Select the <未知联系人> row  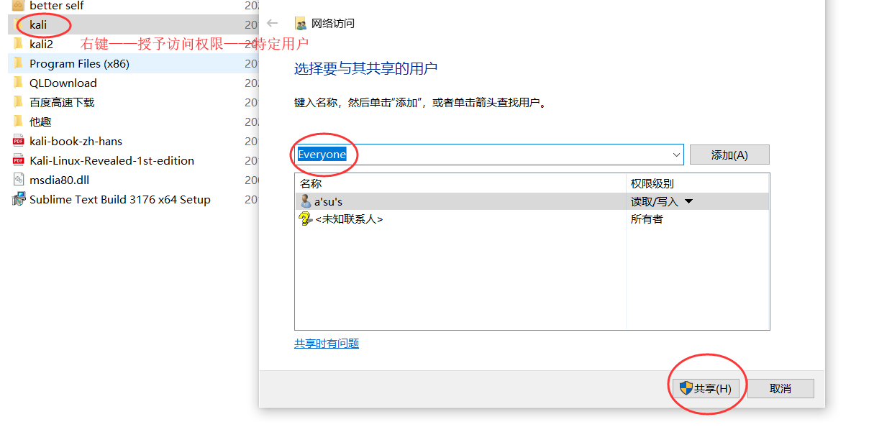532,219
